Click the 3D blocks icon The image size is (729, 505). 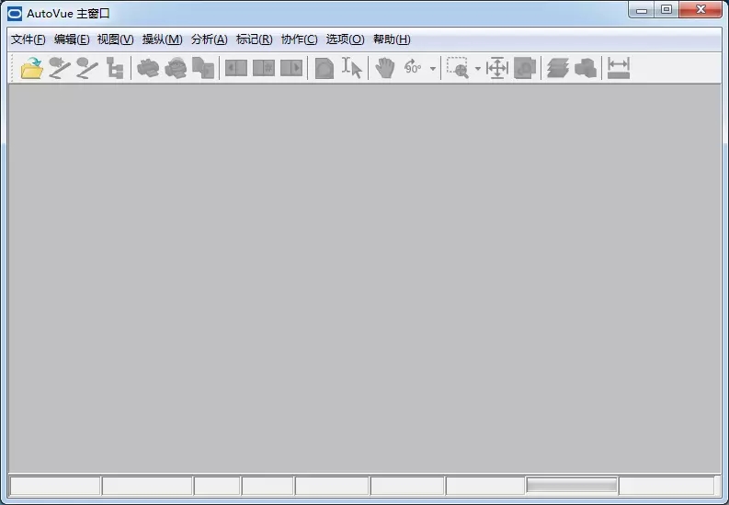586,68
